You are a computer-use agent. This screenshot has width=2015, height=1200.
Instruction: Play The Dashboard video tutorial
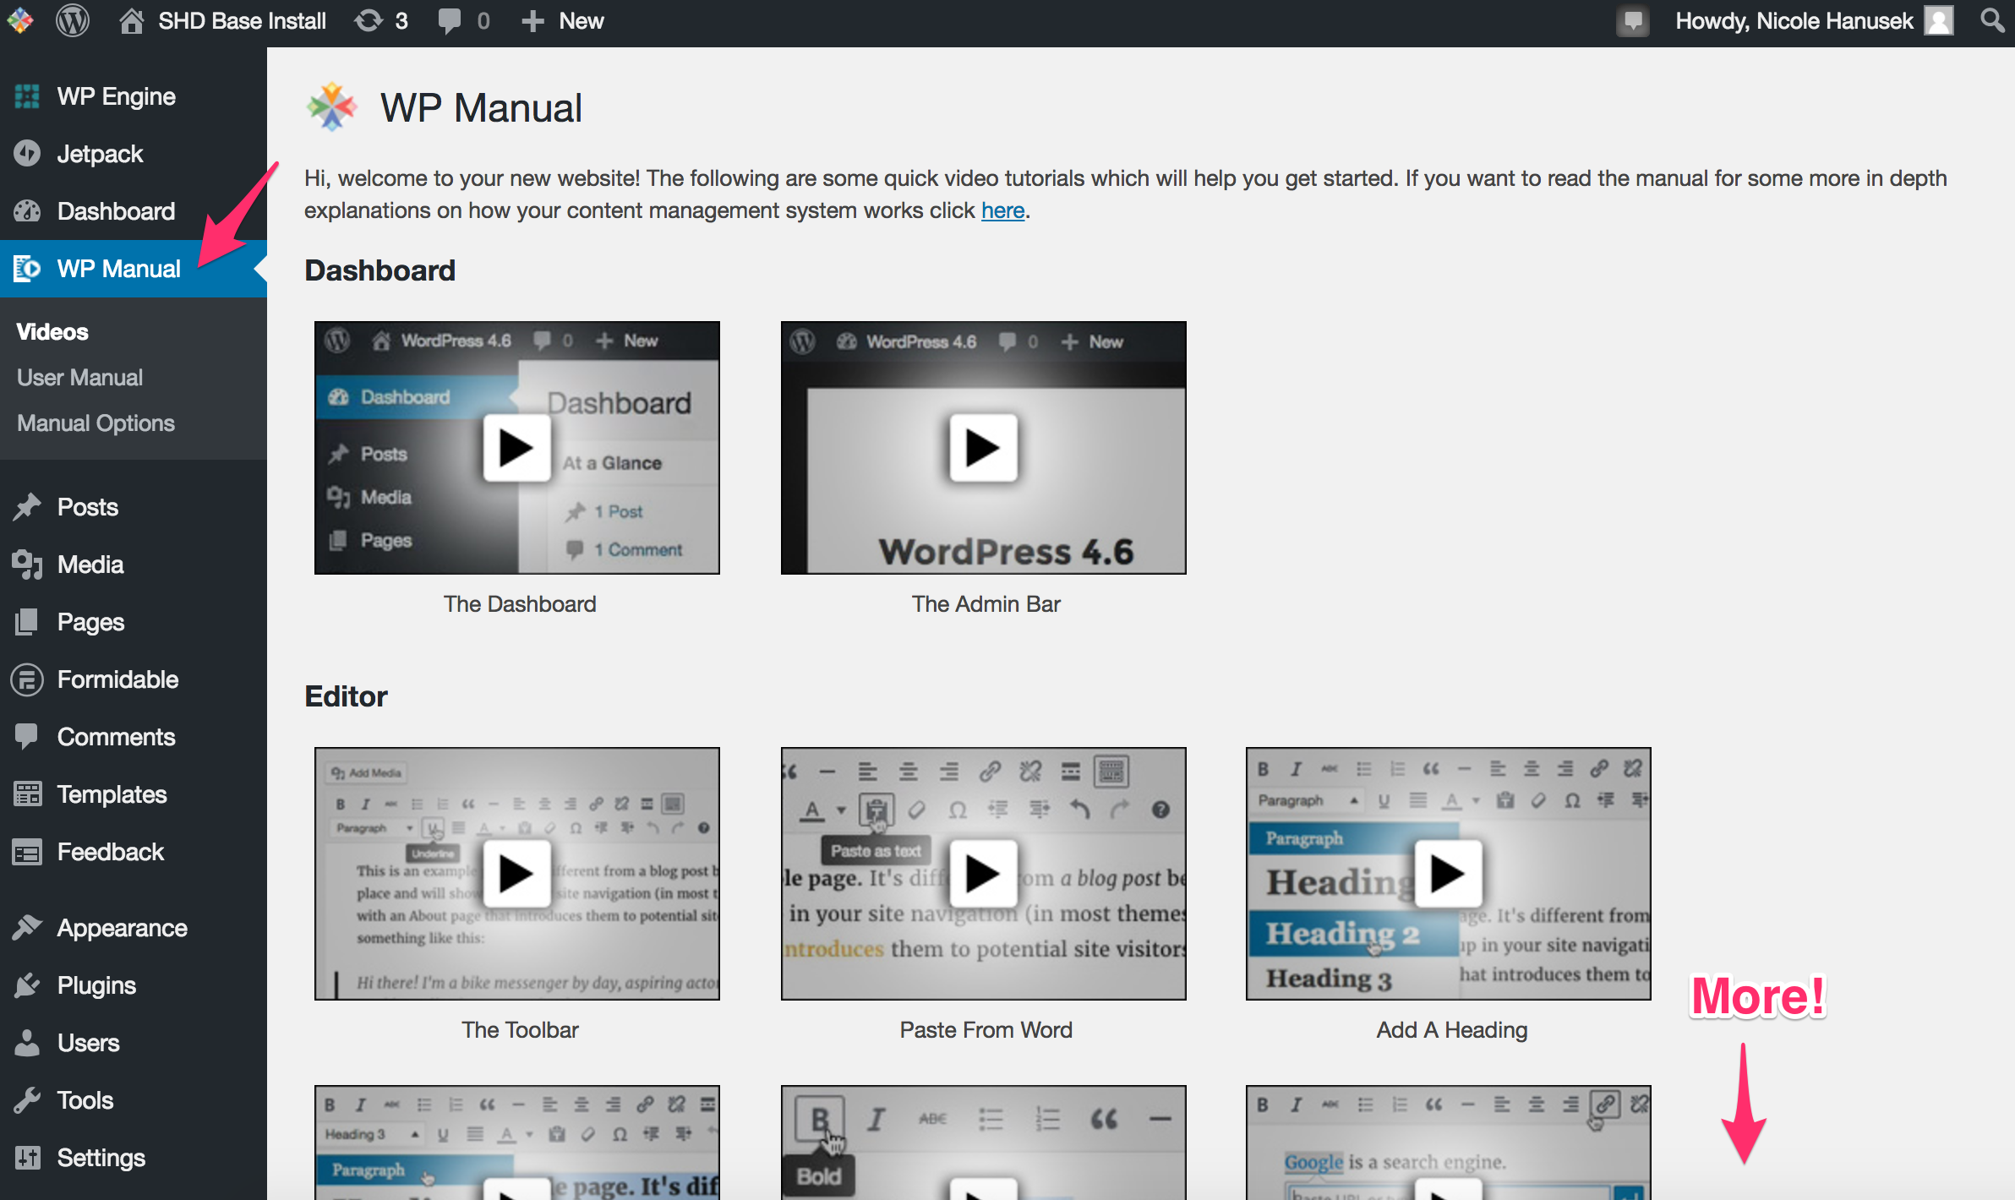click(x=516, y=448)
